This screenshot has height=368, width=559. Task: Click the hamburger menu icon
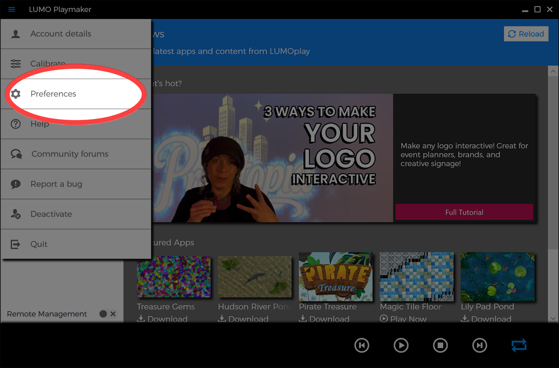(12, 9)
